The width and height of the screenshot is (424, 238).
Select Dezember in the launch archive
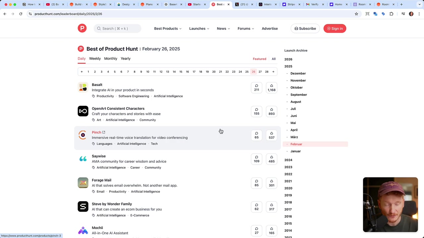coord(298,73)
